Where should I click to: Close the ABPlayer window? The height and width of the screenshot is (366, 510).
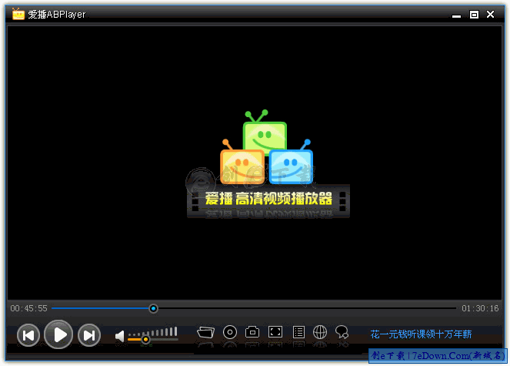click(x=490, y=15)
